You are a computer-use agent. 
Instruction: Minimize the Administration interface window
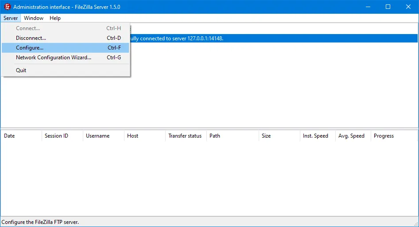pos(368,7)
